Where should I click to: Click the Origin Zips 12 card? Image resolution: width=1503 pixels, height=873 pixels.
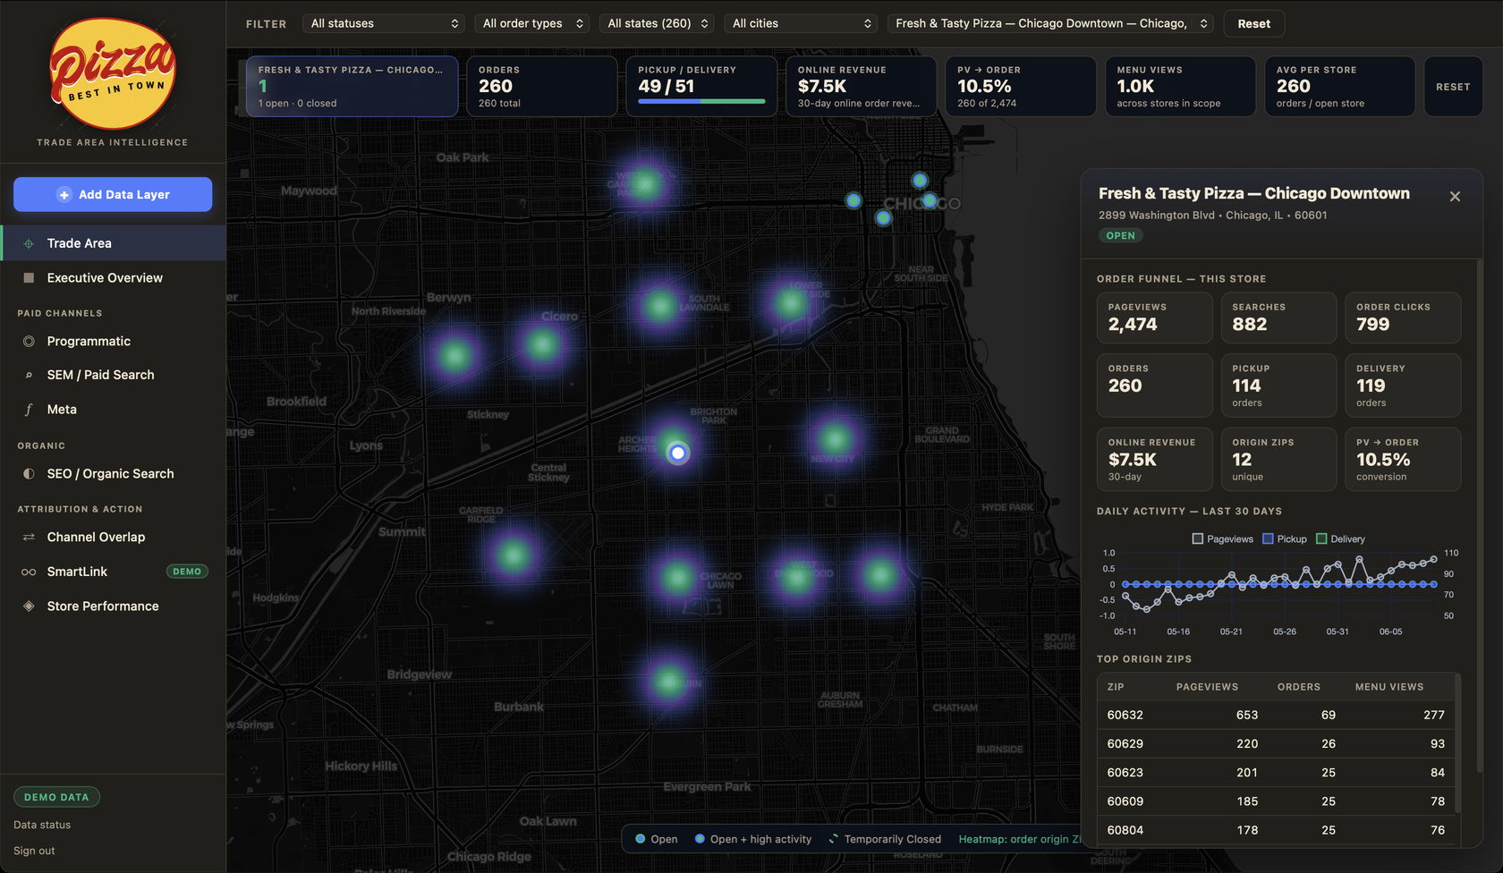pyautogui.click(x=1278, y=459)
